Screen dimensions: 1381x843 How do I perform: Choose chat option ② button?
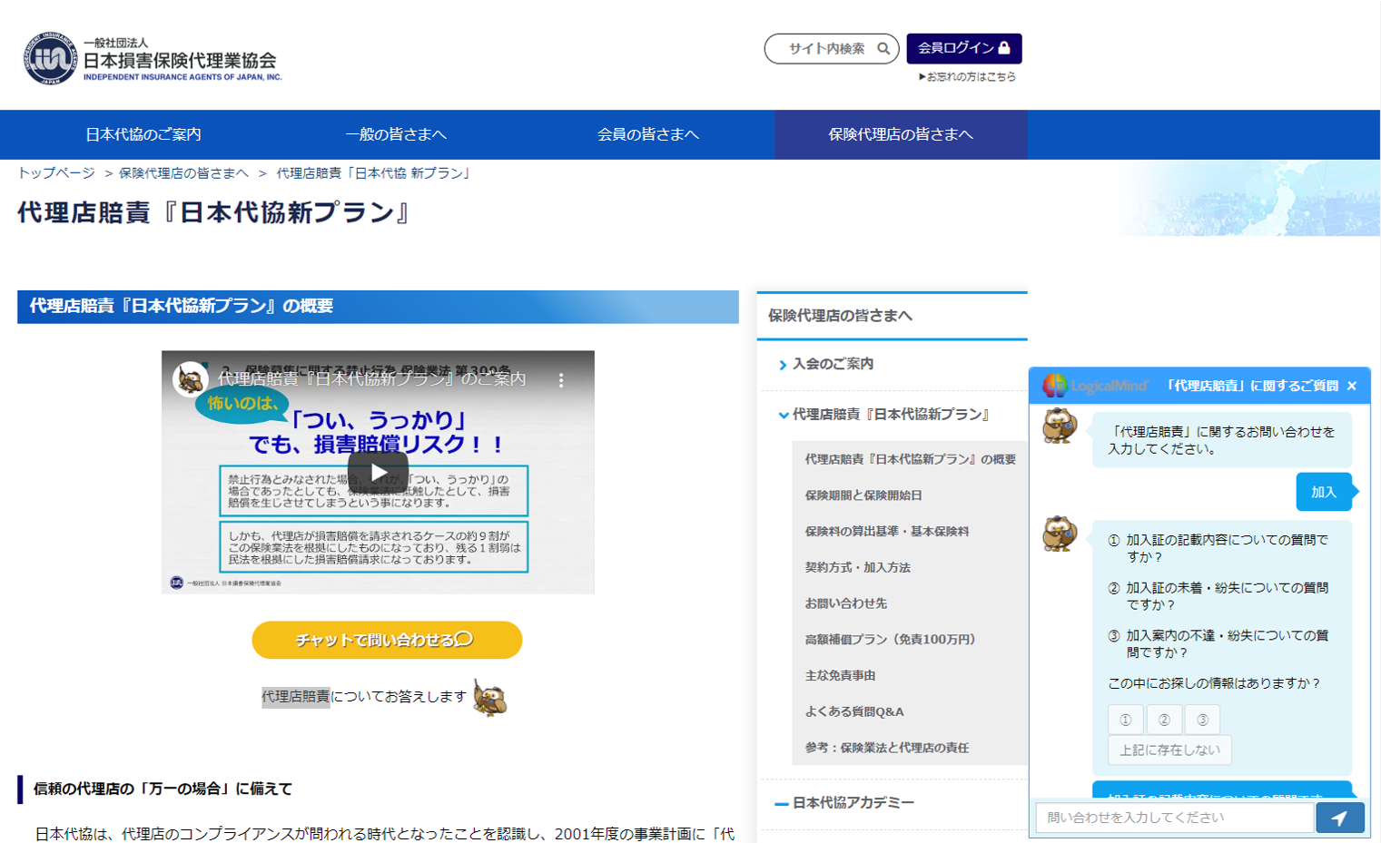tap(1164, 720)
